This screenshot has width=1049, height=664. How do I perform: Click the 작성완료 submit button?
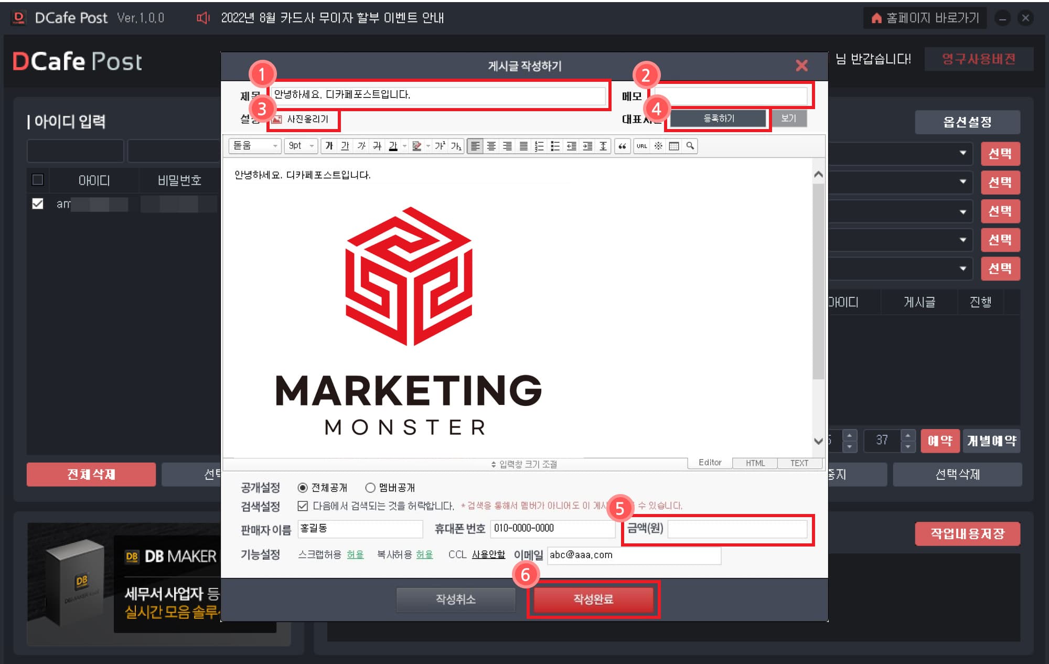pos(593,599)
